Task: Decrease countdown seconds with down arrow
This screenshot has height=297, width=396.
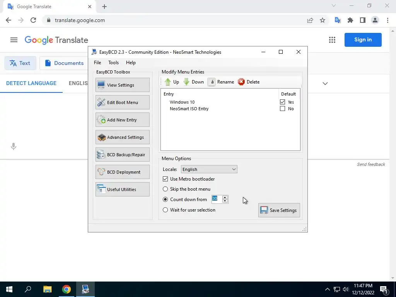Action: click(225, 201)
